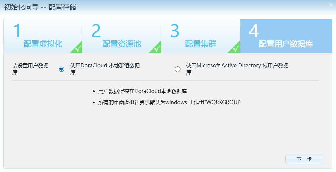Select the 配置用户数据库 step tab

286,44
